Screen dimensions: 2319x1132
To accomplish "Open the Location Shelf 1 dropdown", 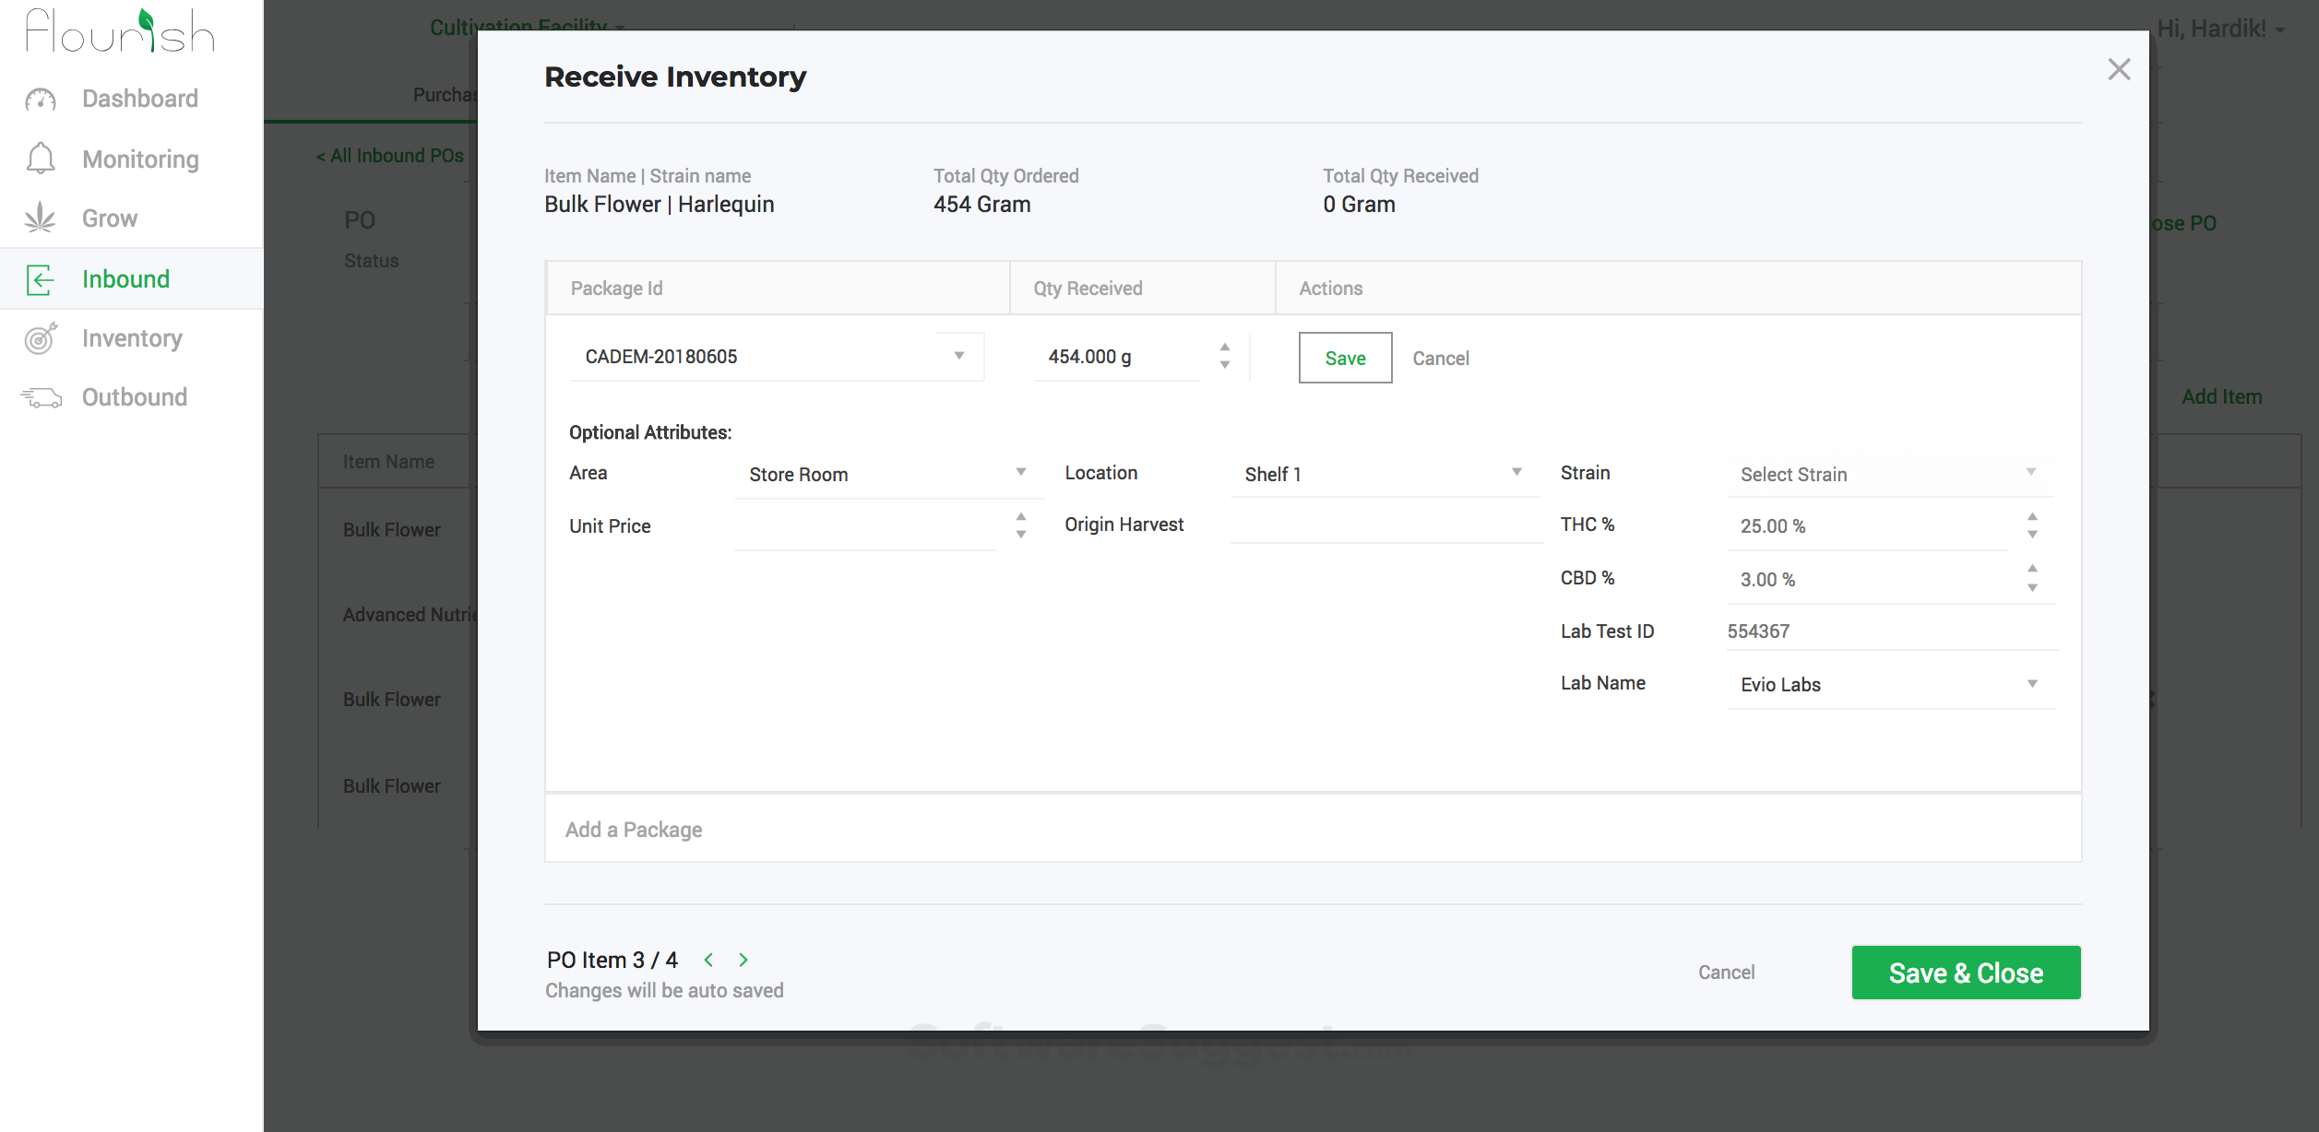I will (x=1516, y=472).
